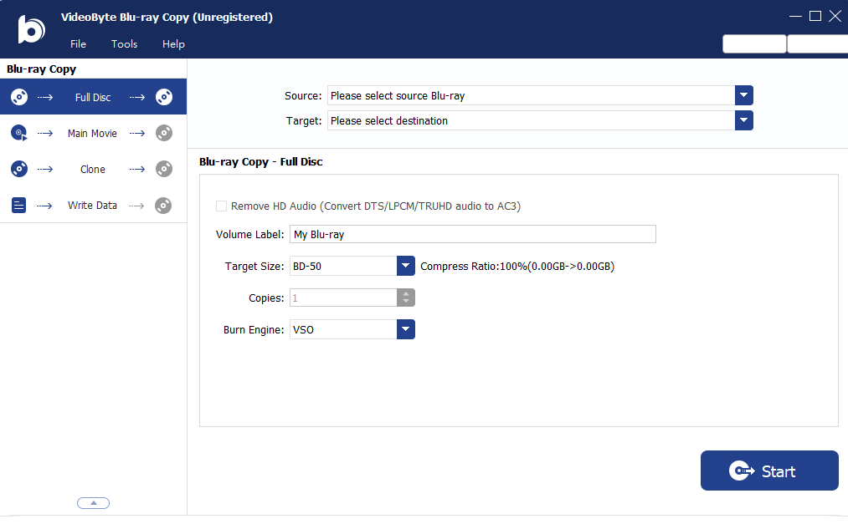The height and width of the screenshot is (524, 848).
Task: Open the Tools menu
Action: click(125, 44)
